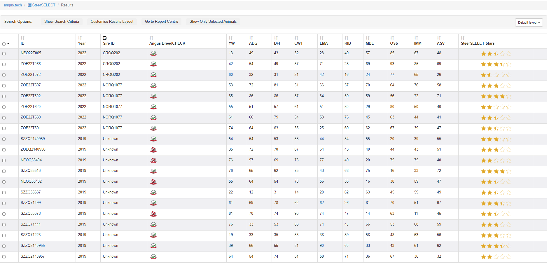The height and width of the screenshot is (267, 549).
Task: Open the Show Search Criteria option
Action: (62, 22)
